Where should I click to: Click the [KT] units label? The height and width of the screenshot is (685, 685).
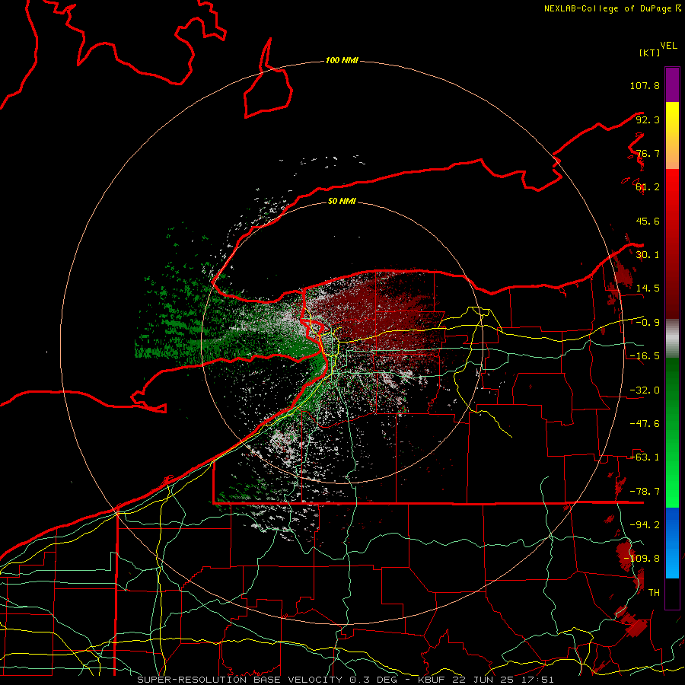[649, 53]
